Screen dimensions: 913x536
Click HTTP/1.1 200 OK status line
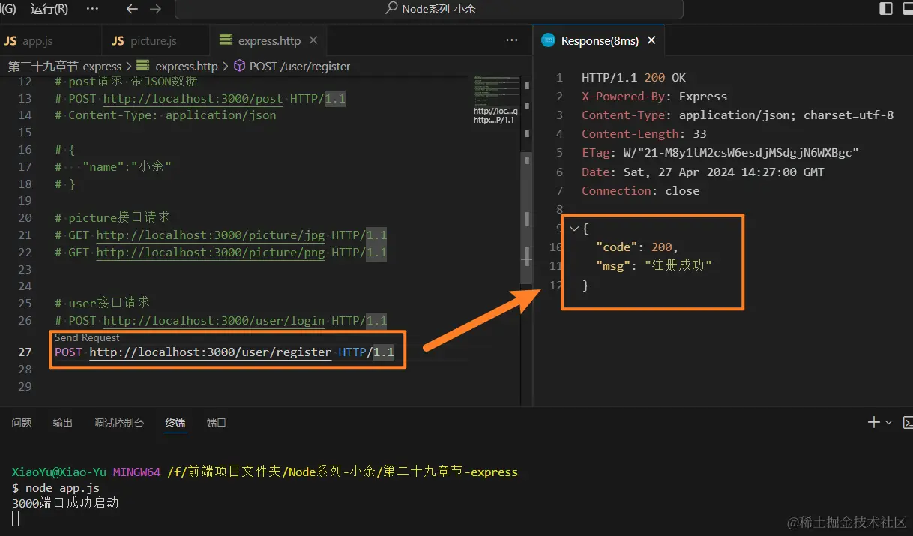pos(633,77)
